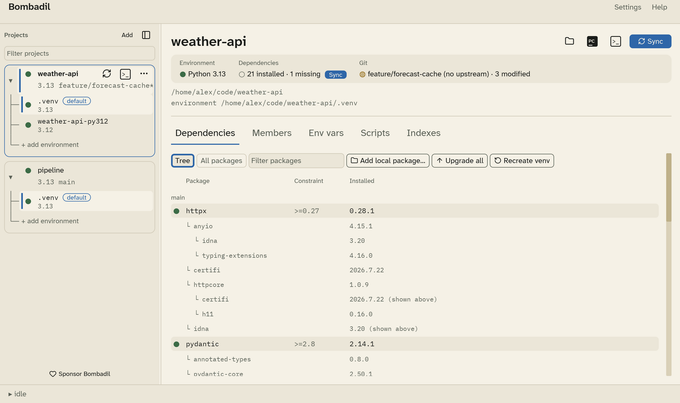The image size is (680, 403).
Task: Sync the weather-api project in sidebar
Action: click(107, 74)
